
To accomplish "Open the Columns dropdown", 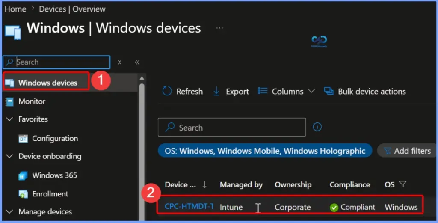I will point(286,91).
